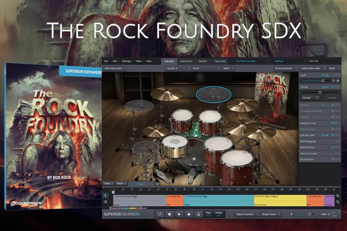Start playback with the play button

pos(179,214)
